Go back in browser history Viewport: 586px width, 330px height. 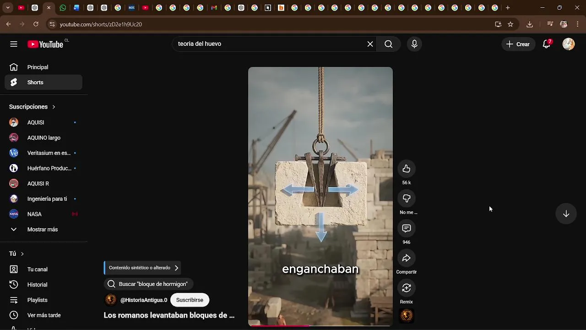[x=9, y=24]
